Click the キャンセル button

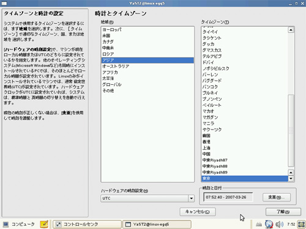coord(198,212)
